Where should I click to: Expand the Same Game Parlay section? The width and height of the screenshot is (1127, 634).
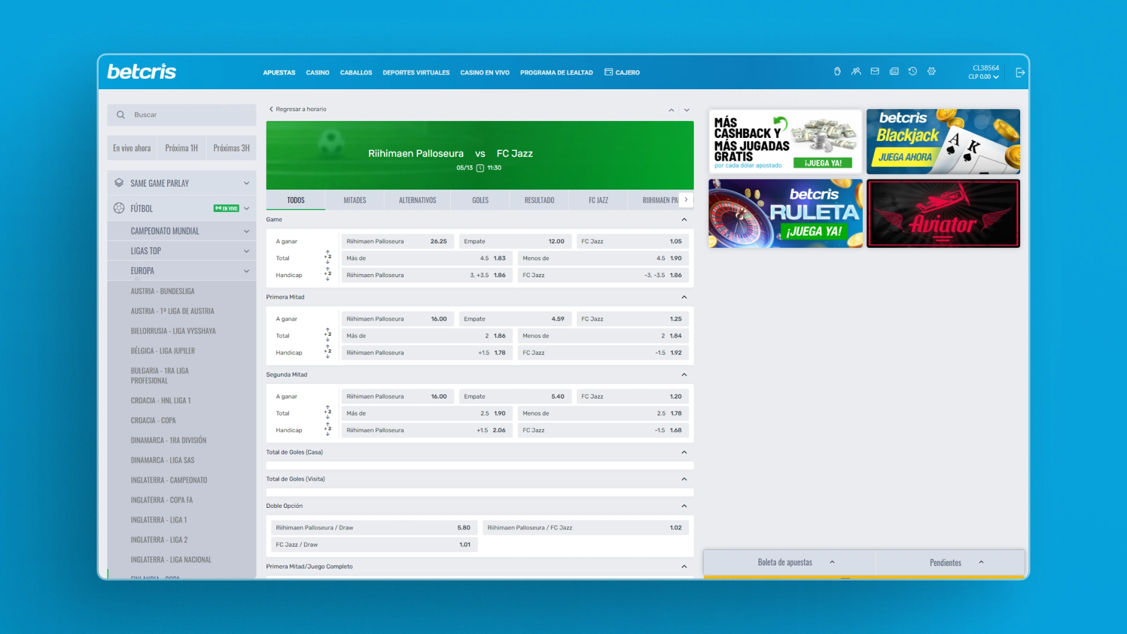coord(247,183)
